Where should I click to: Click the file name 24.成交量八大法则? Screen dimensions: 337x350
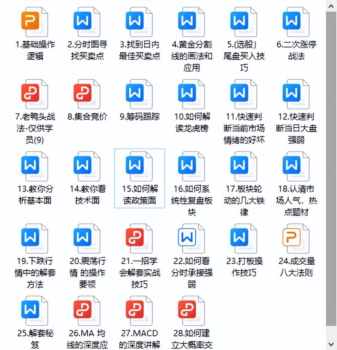click(x=296, y=267)
